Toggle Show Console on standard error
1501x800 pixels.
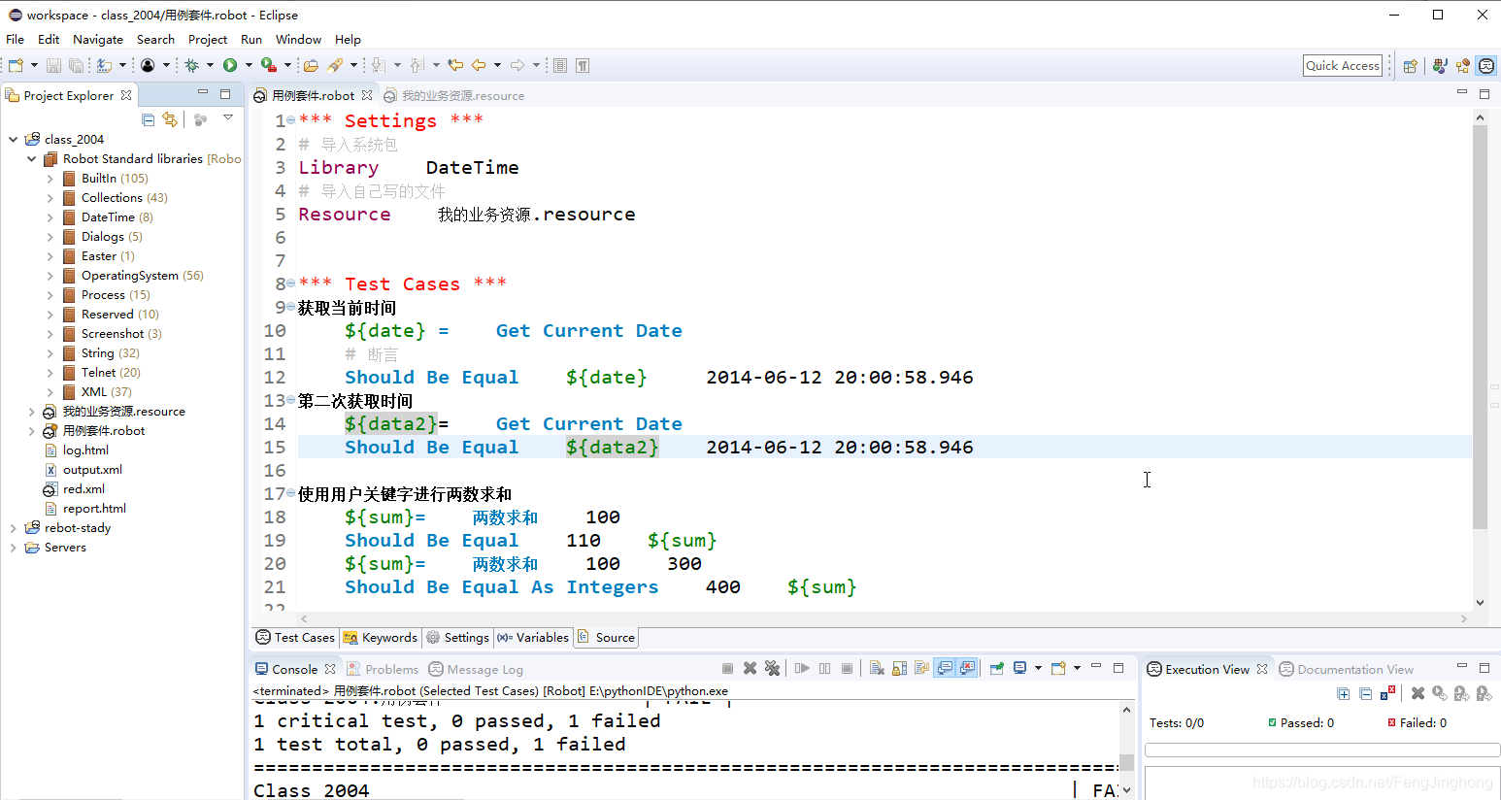click(967, 668)
